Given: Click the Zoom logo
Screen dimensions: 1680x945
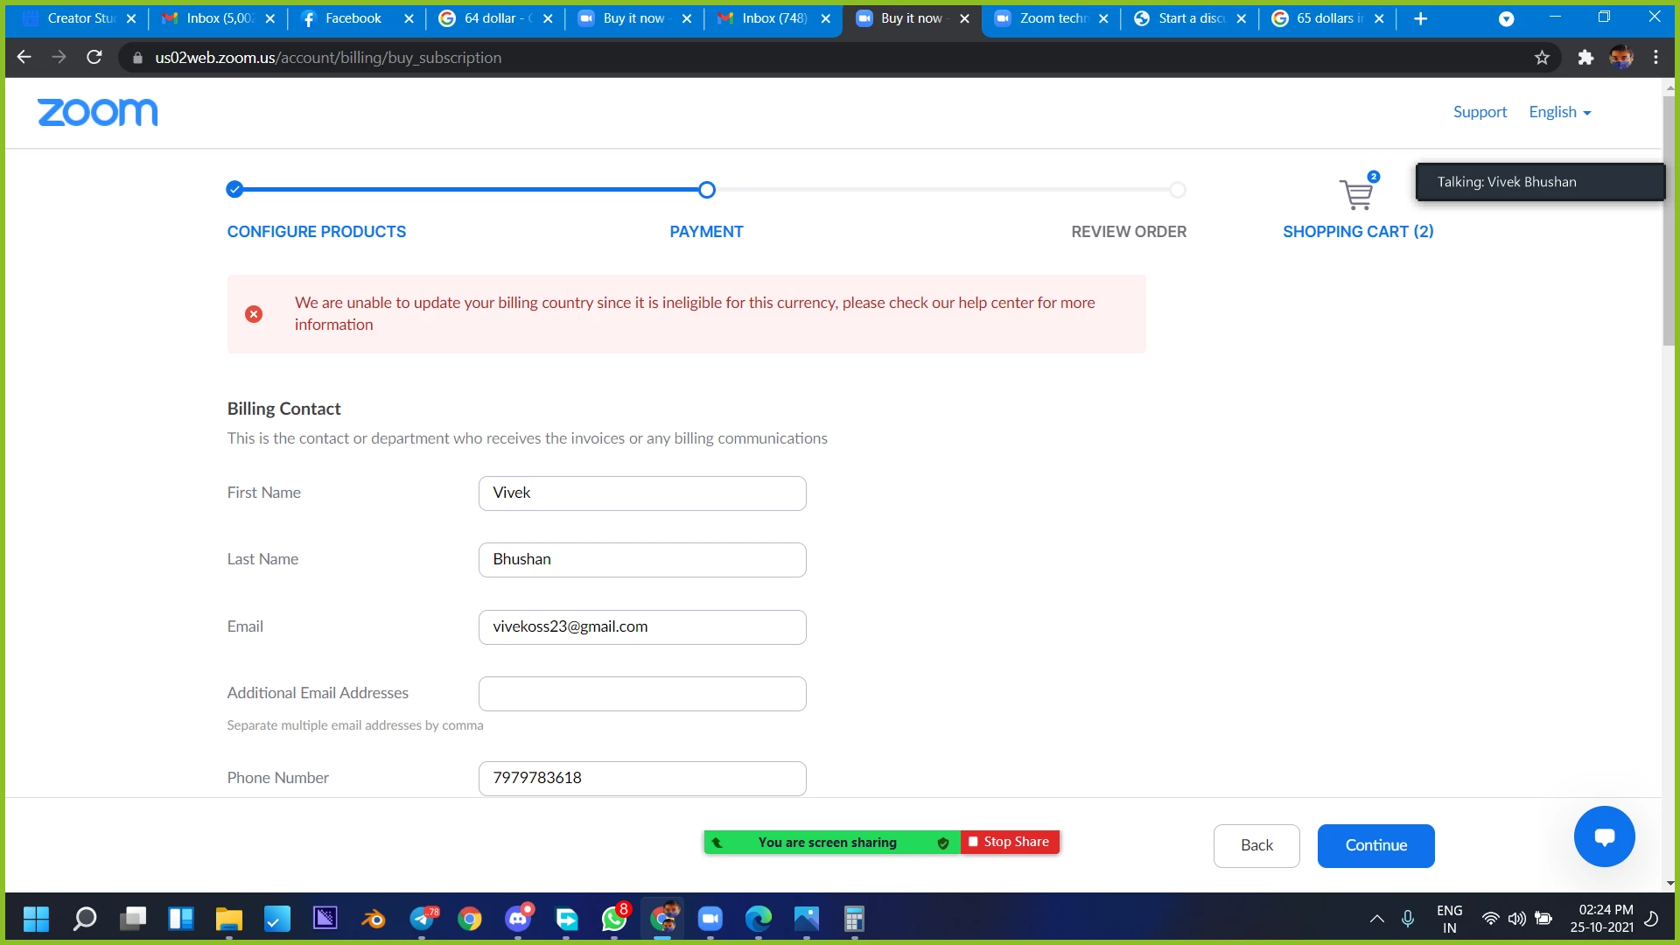Looking at the screenshot, I should pyautogui.click(x=97, y=112).
